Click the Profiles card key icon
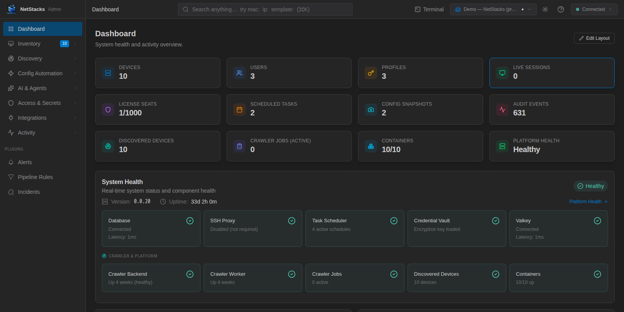The width and height of the screenshot is (624, 312). [x=371, y=73]
